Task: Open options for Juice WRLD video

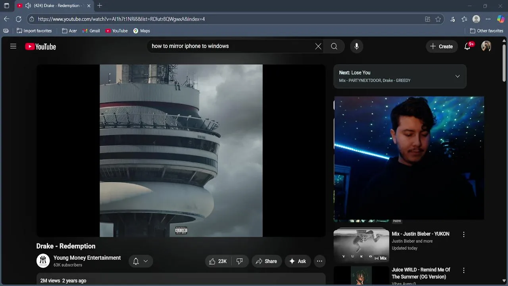Action: pyautogui.click(x=464, y=271)
